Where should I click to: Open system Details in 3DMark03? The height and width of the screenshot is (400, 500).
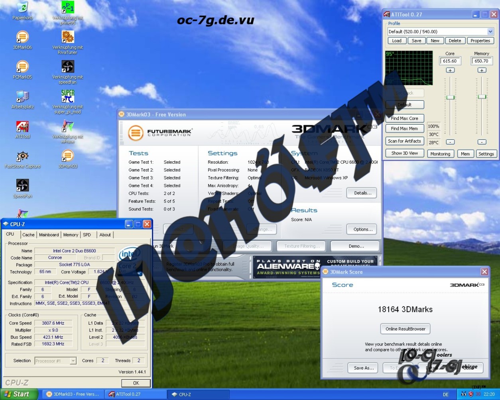pyautogui.click(x=362, y=193)
